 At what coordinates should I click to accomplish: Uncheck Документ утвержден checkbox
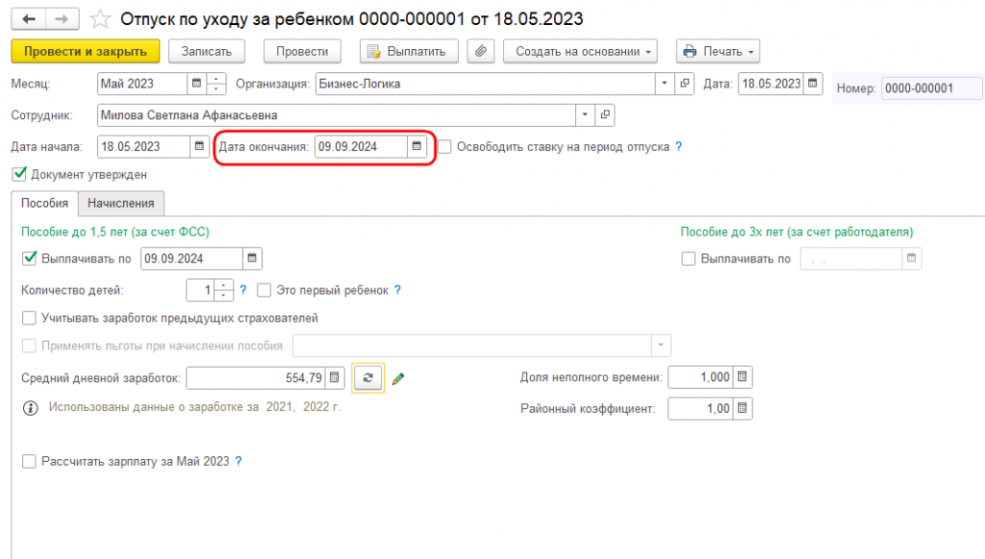(x=19, y=174)
